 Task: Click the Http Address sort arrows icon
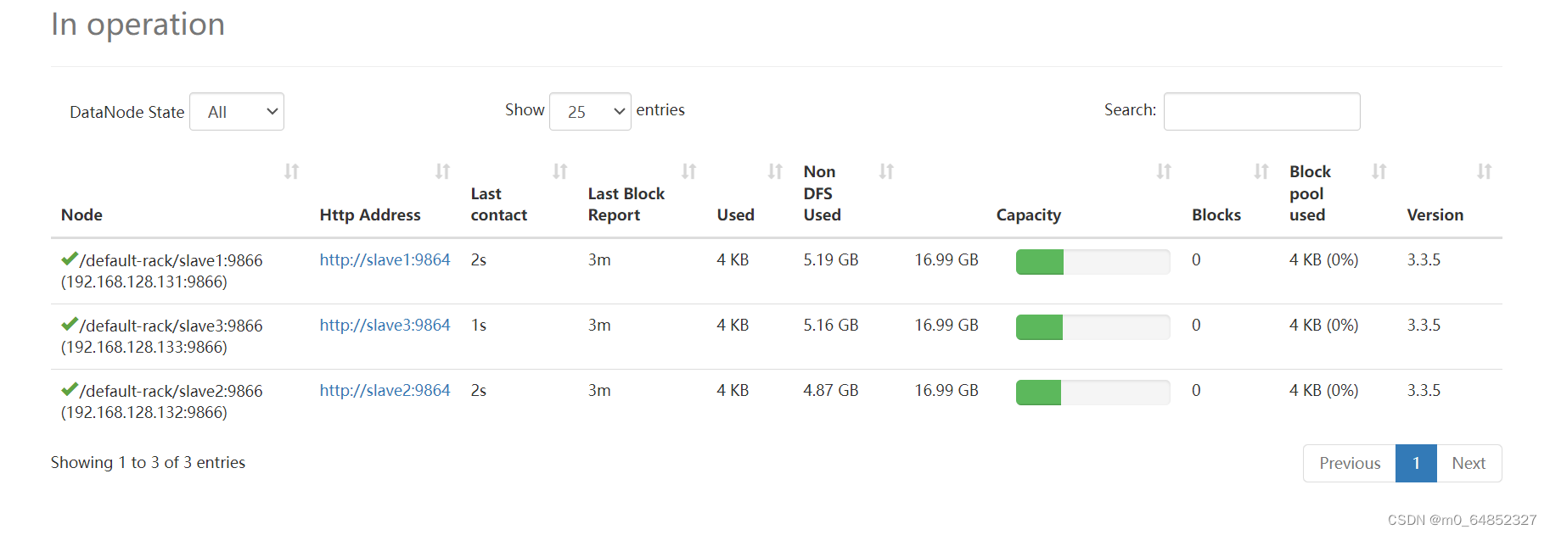(442, 171)
